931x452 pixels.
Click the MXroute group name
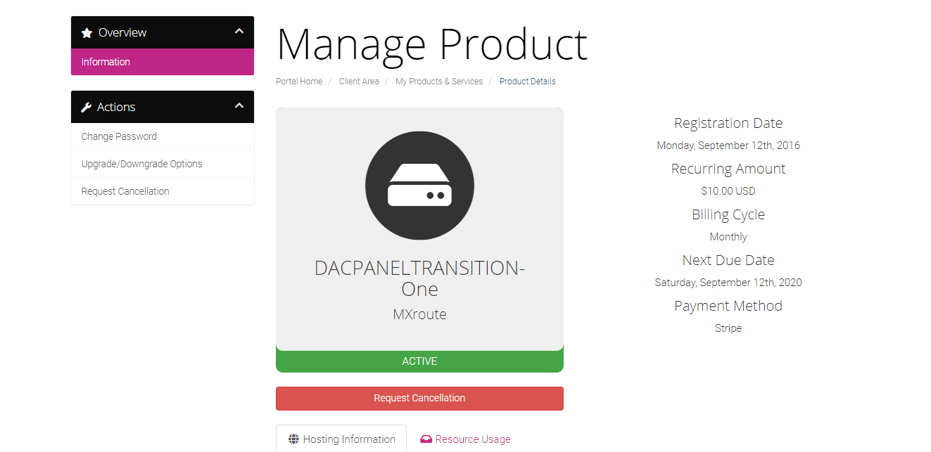coord(419,314)
